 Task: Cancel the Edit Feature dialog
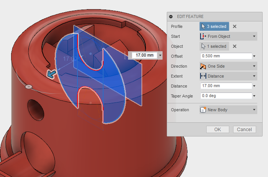click(244, 130)
